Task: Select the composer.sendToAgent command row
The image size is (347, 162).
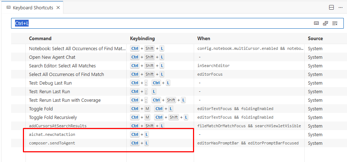Action: click(52, 143)
